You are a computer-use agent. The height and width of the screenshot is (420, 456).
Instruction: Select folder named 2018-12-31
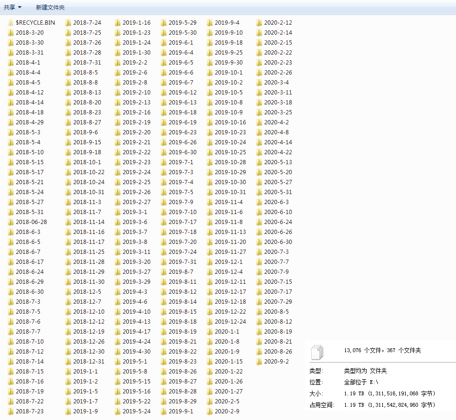click(89, 362)
